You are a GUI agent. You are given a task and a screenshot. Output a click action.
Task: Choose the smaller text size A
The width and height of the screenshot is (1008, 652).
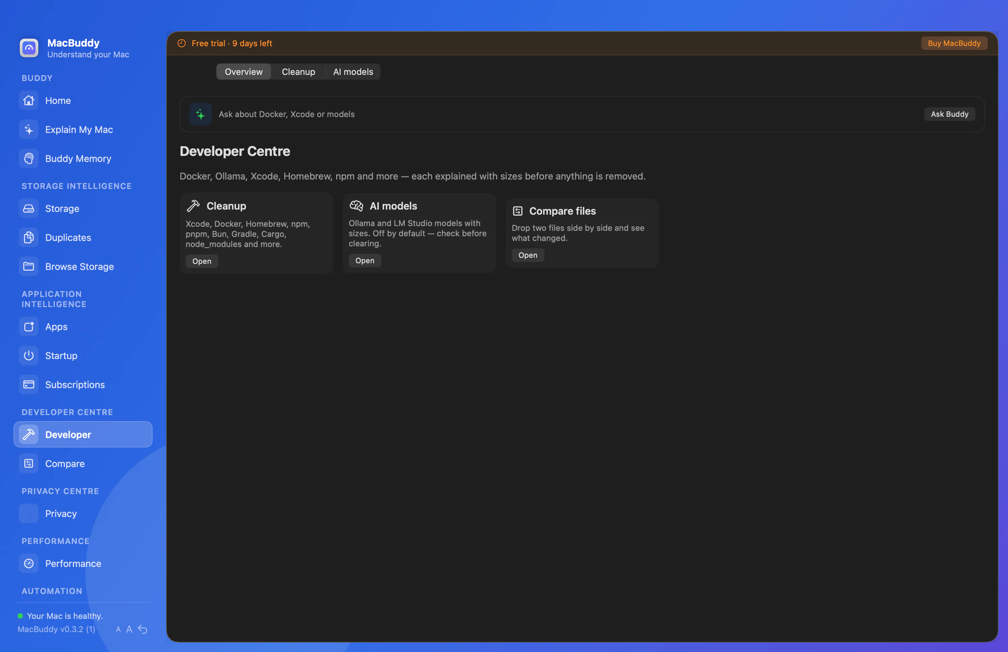point(118,630)
